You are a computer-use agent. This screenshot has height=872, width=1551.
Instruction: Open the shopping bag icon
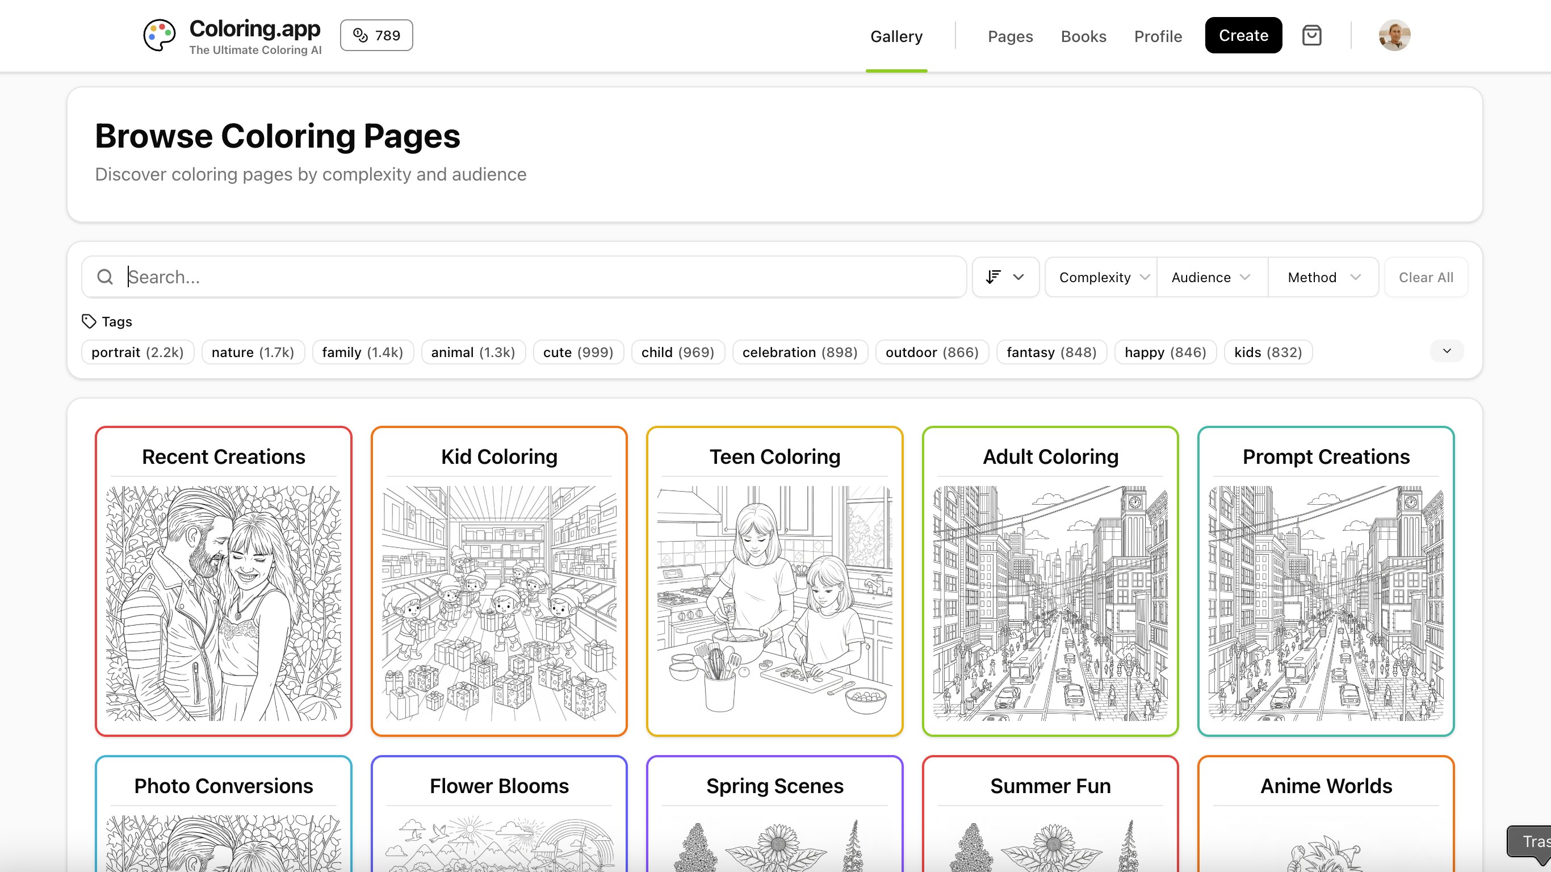pos(1312,35)
